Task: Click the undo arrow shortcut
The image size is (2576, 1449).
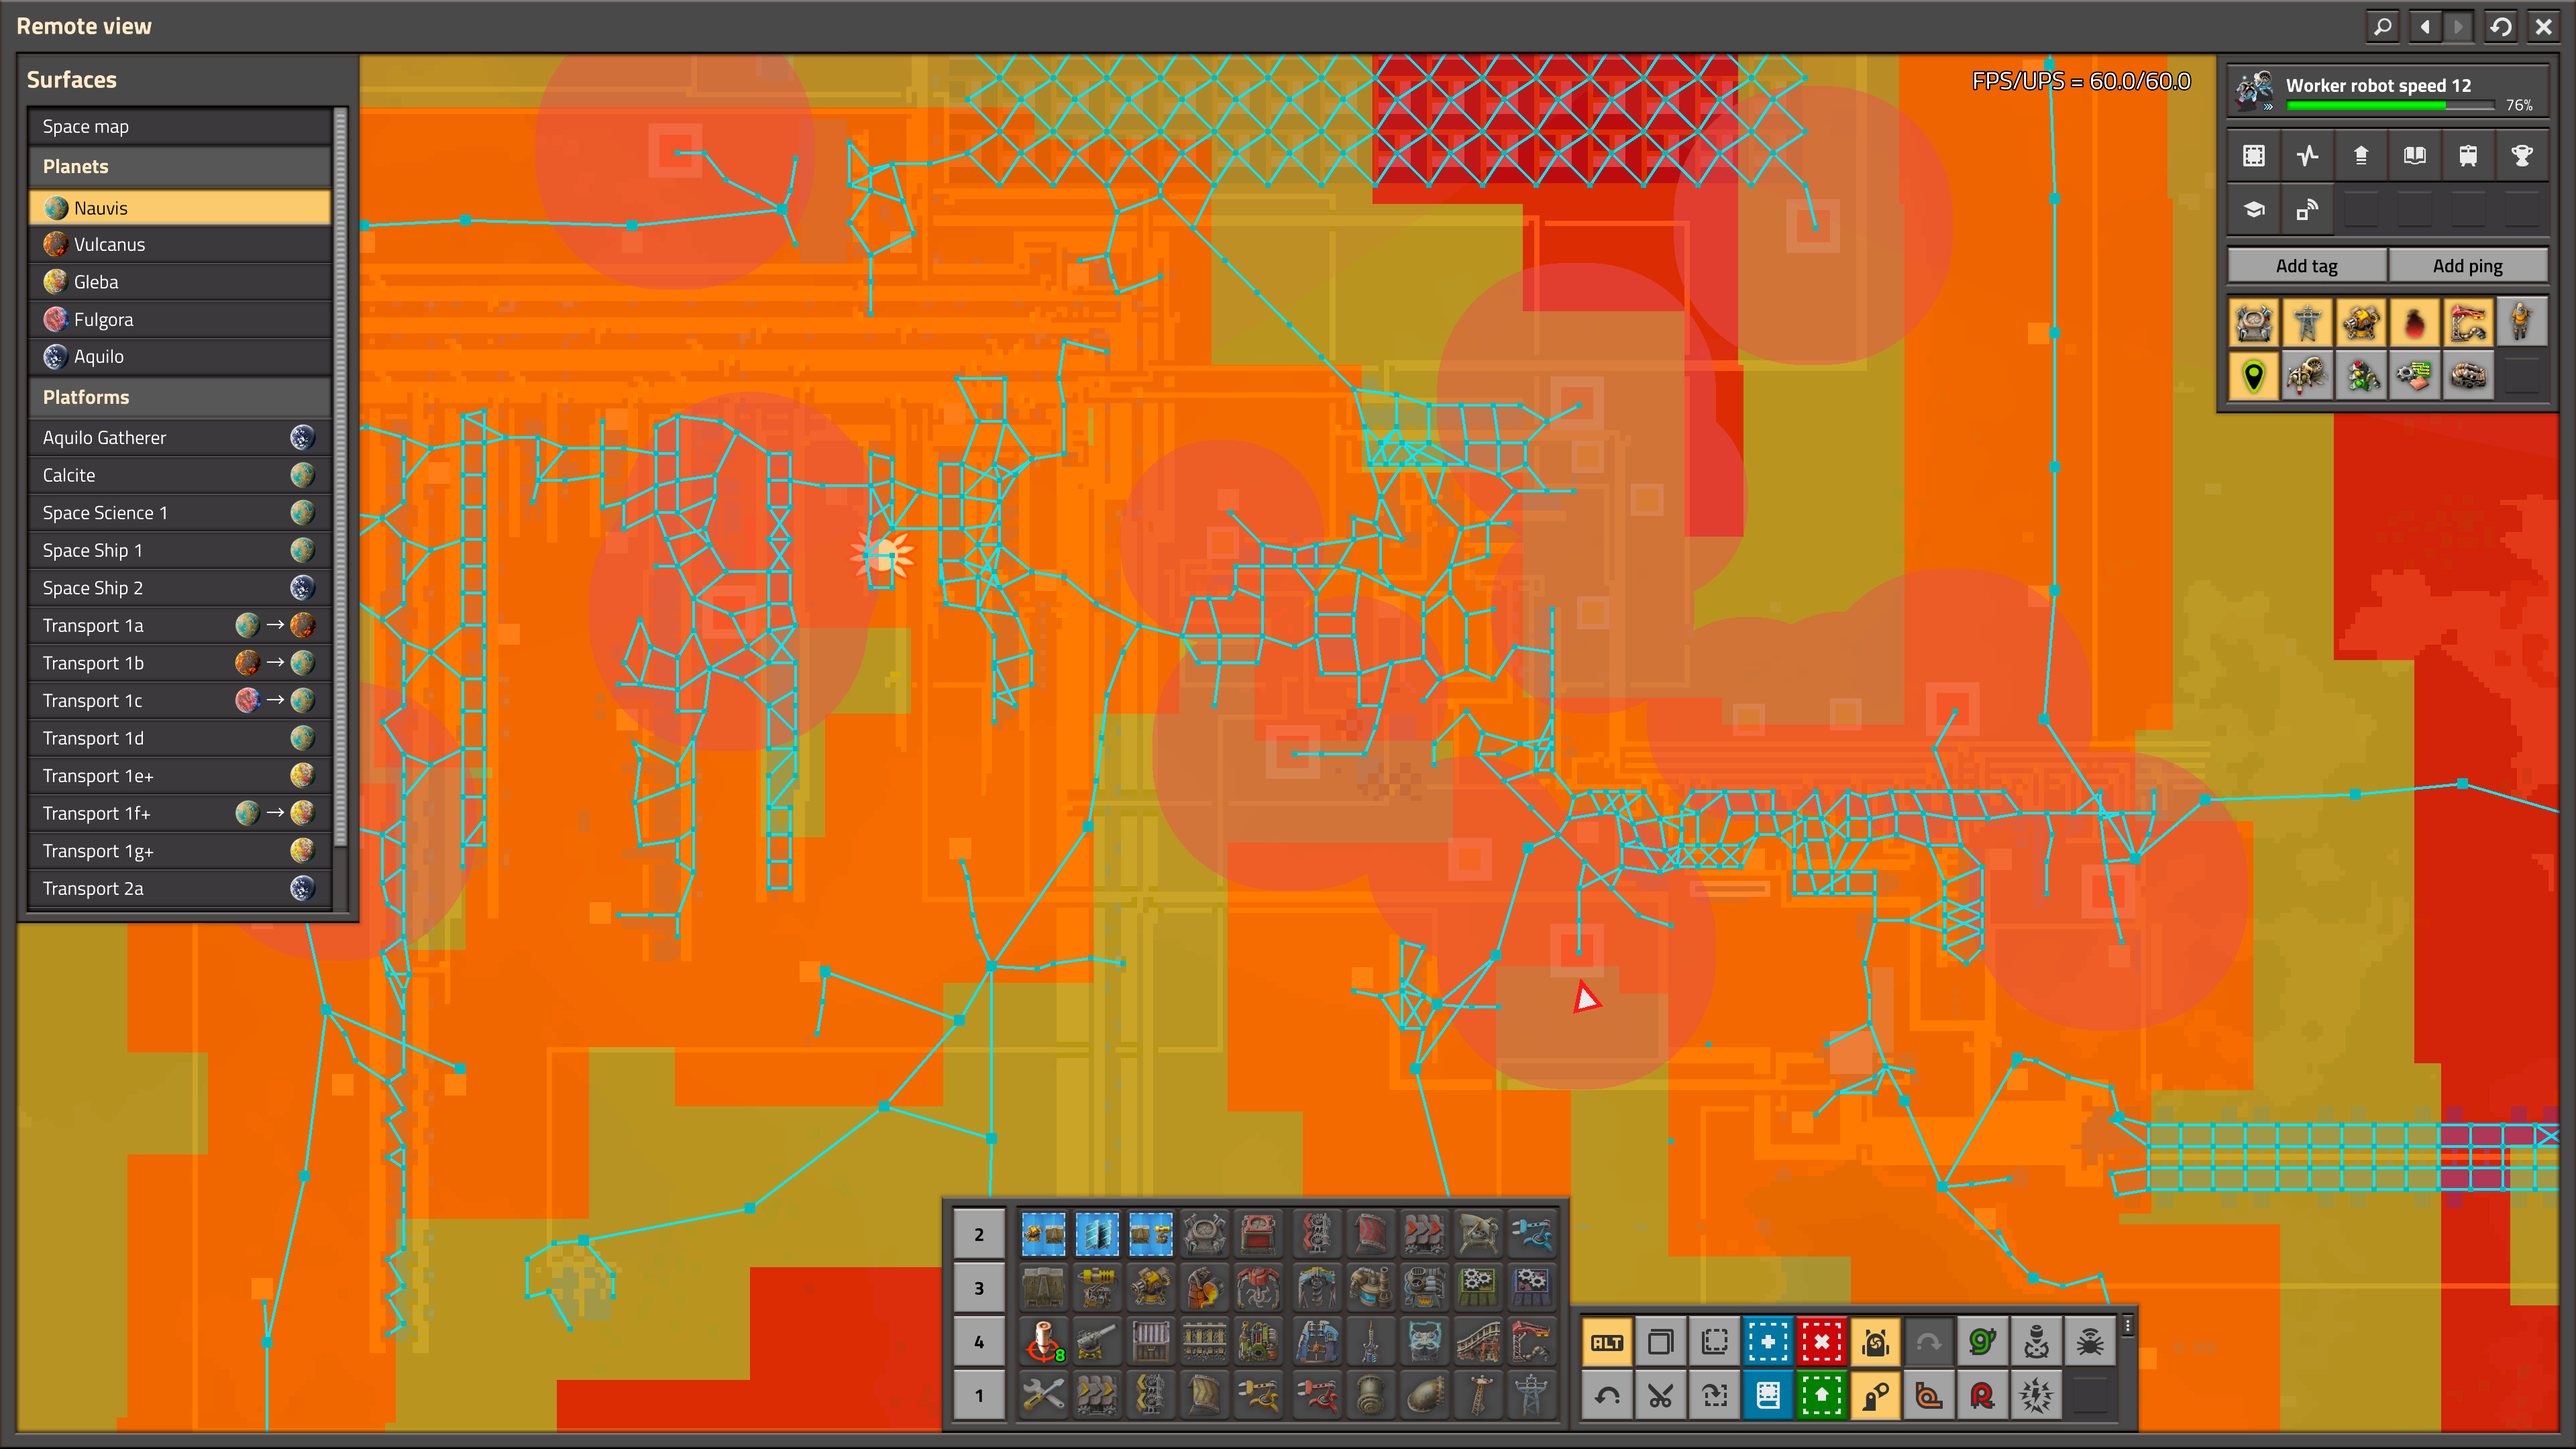Action: point(1607,1395)
